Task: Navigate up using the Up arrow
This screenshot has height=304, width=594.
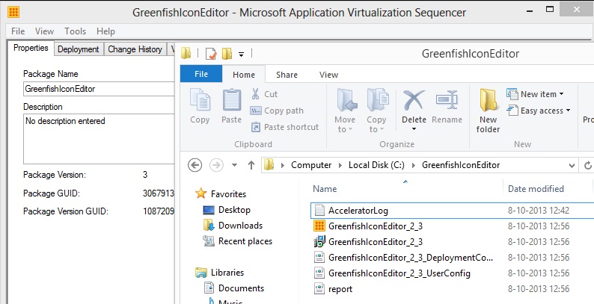Action: click(251, 164)
